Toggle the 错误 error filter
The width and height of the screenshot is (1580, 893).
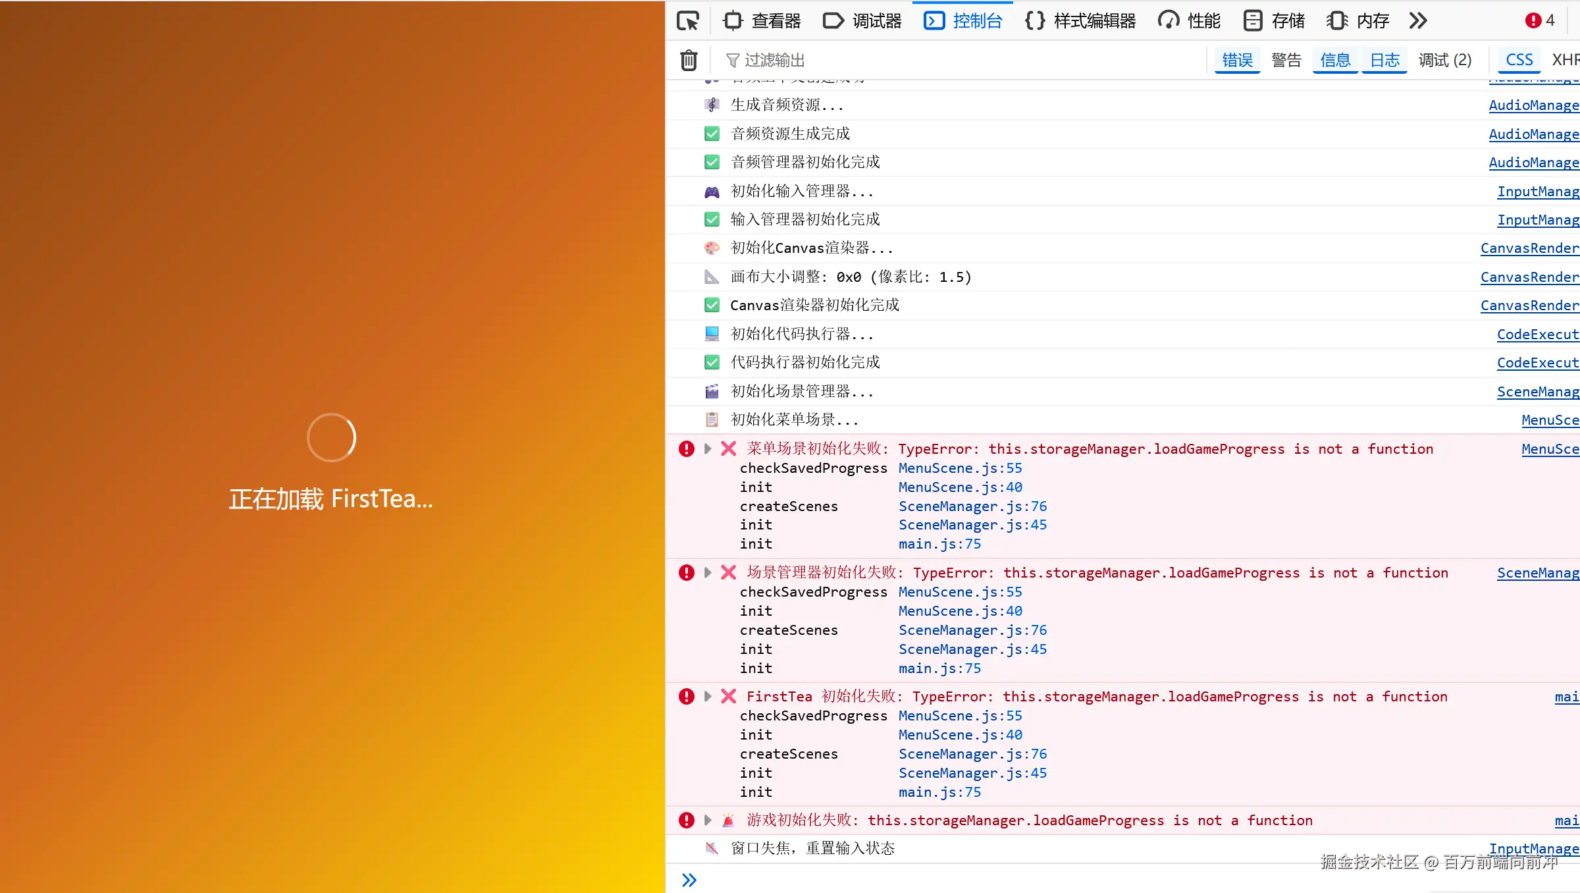coord(1237,60)
